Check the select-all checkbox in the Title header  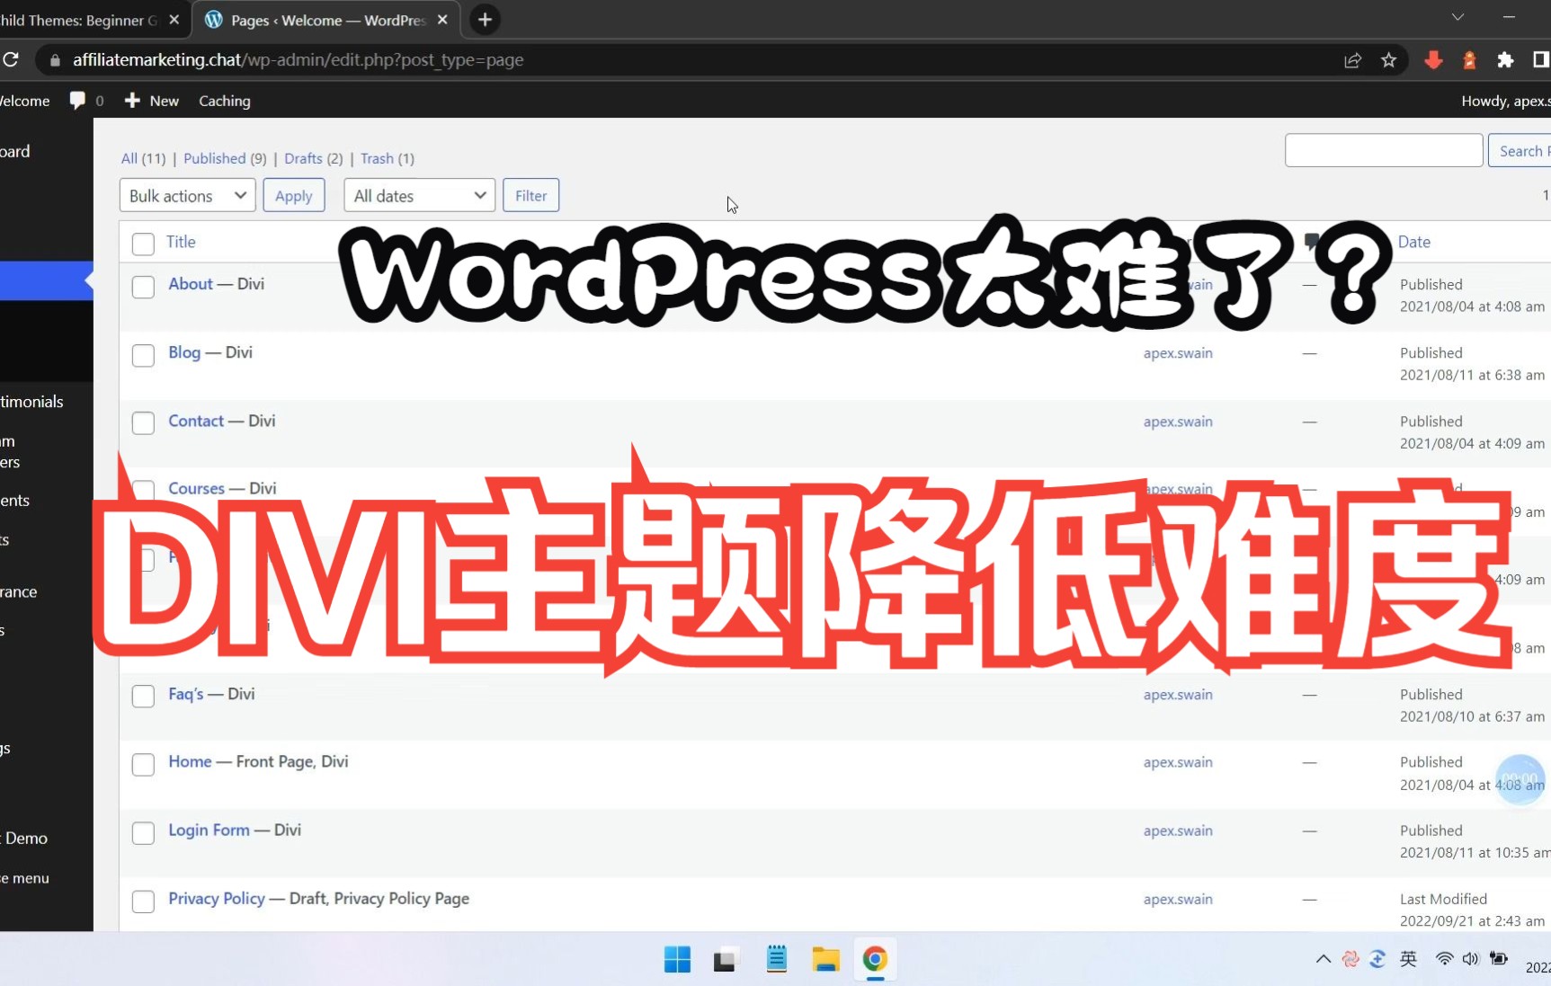(143, 244)
